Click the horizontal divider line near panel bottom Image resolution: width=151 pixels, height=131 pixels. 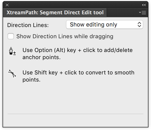point(75,114)
